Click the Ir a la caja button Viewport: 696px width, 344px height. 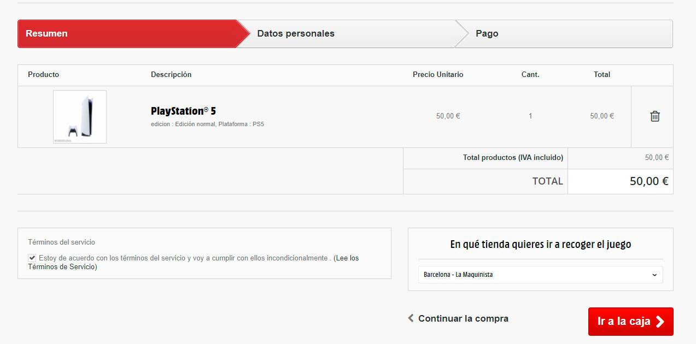[630, 322]
